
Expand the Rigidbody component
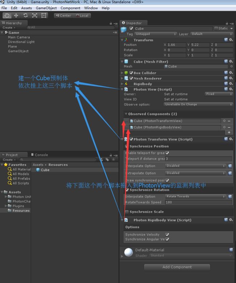(x=122, y=83)
